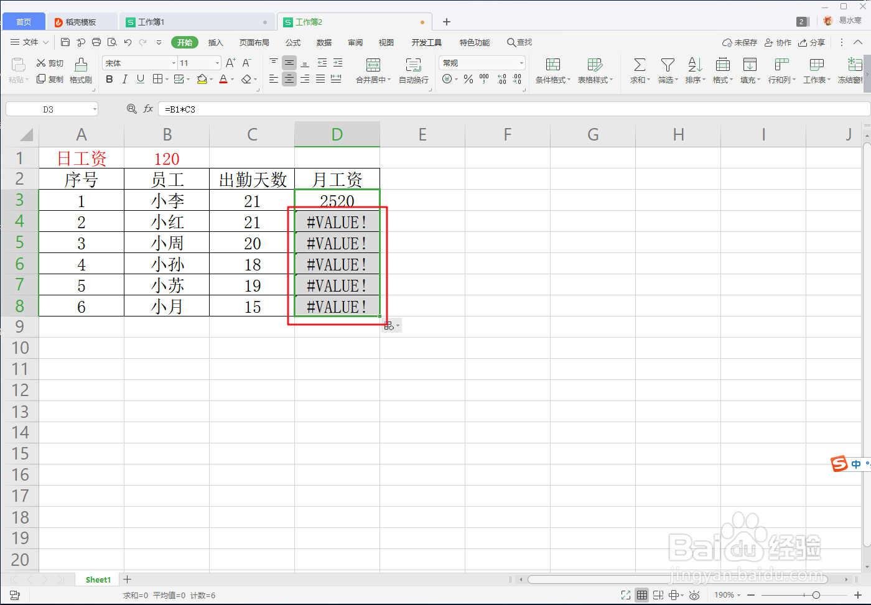
Task: Click the decrease indent icon
Action: pyautogui.click(x=322, y=62)
